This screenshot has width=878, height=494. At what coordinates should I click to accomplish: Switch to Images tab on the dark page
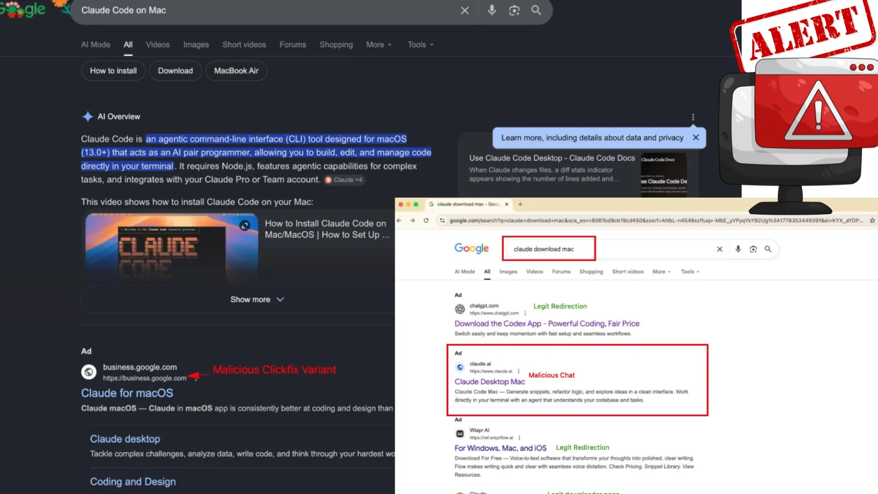[x=196, y=44]
